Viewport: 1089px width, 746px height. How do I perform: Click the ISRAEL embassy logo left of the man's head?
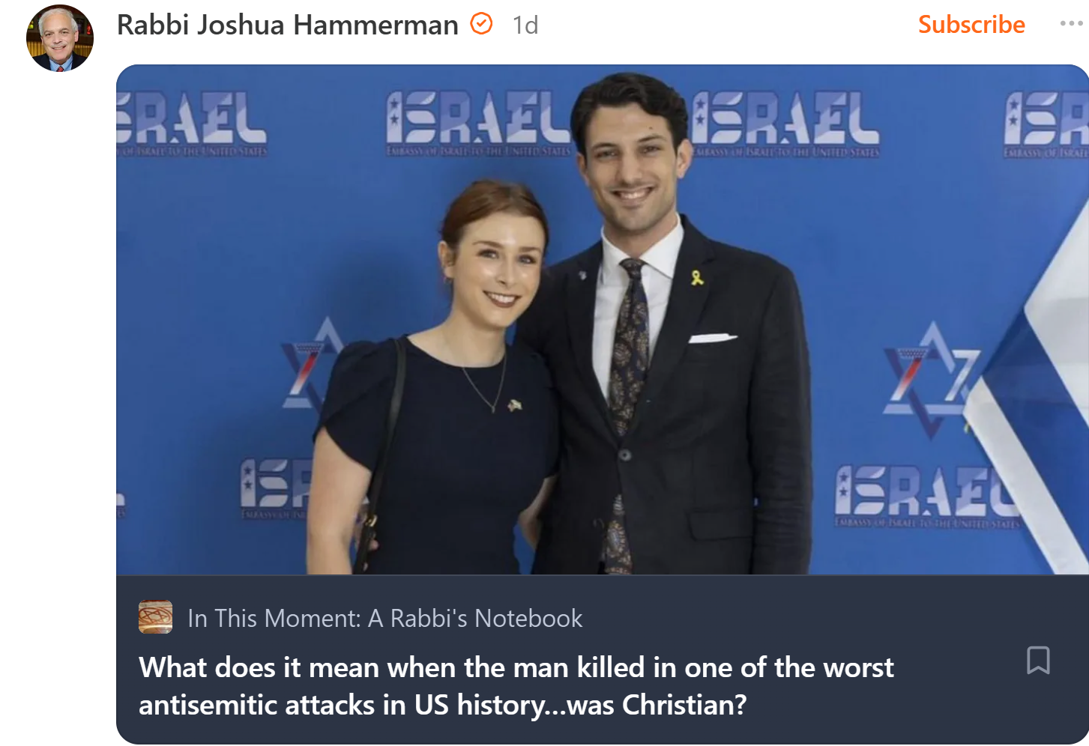point(480,123)
